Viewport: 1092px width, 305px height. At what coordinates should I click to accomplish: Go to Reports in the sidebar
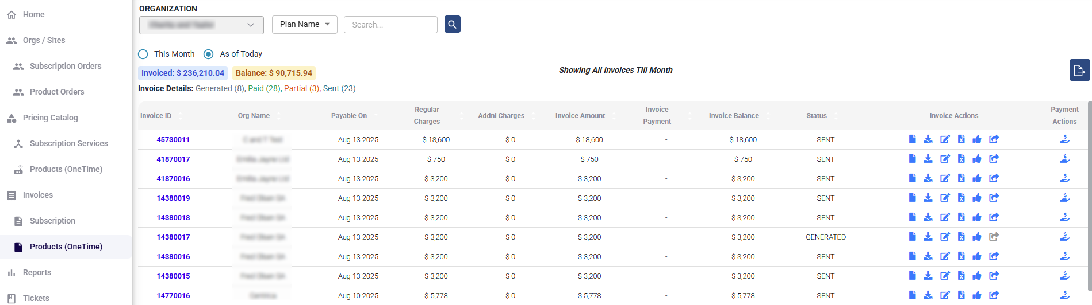(x=37, y=272)
